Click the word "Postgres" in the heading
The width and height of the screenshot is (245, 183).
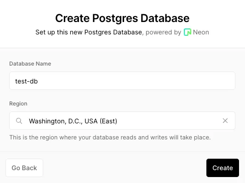point(115,19)
